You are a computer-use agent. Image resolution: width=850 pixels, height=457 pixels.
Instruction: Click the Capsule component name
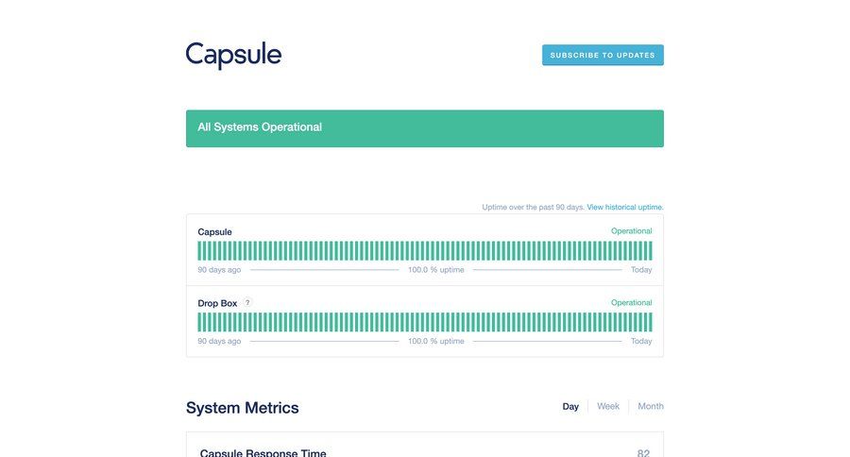214,231
